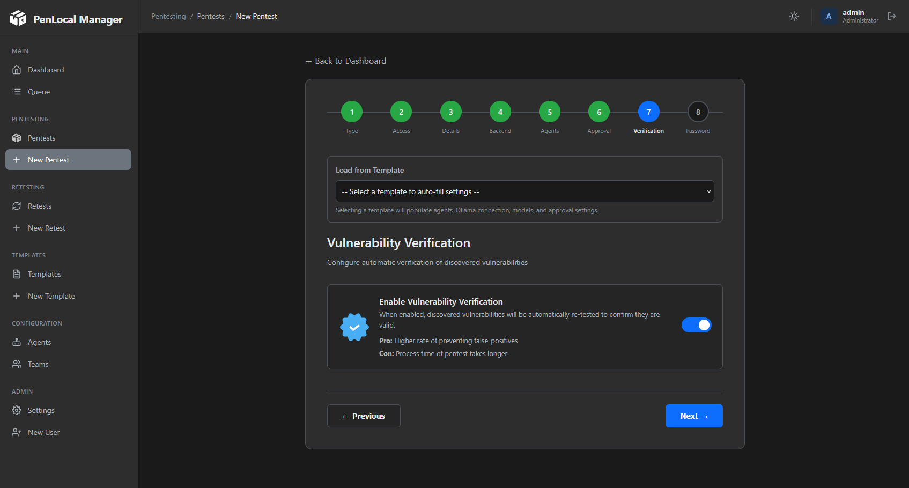Open Pentests from the breadcrumb
The width and height of the screenshot is (909, 488).
[x=211, y=16]
